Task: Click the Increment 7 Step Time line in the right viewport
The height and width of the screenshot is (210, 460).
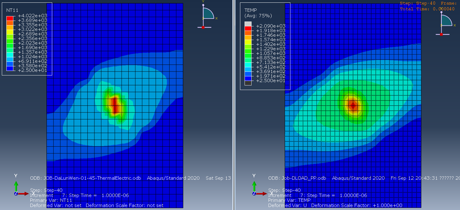Action: coord(318,195)
